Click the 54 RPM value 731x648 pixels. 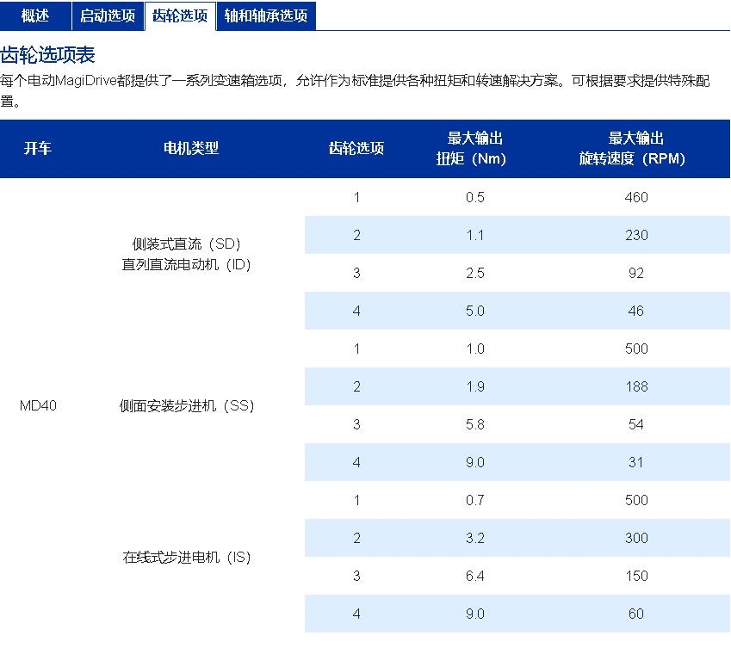(x=636, y=424)
